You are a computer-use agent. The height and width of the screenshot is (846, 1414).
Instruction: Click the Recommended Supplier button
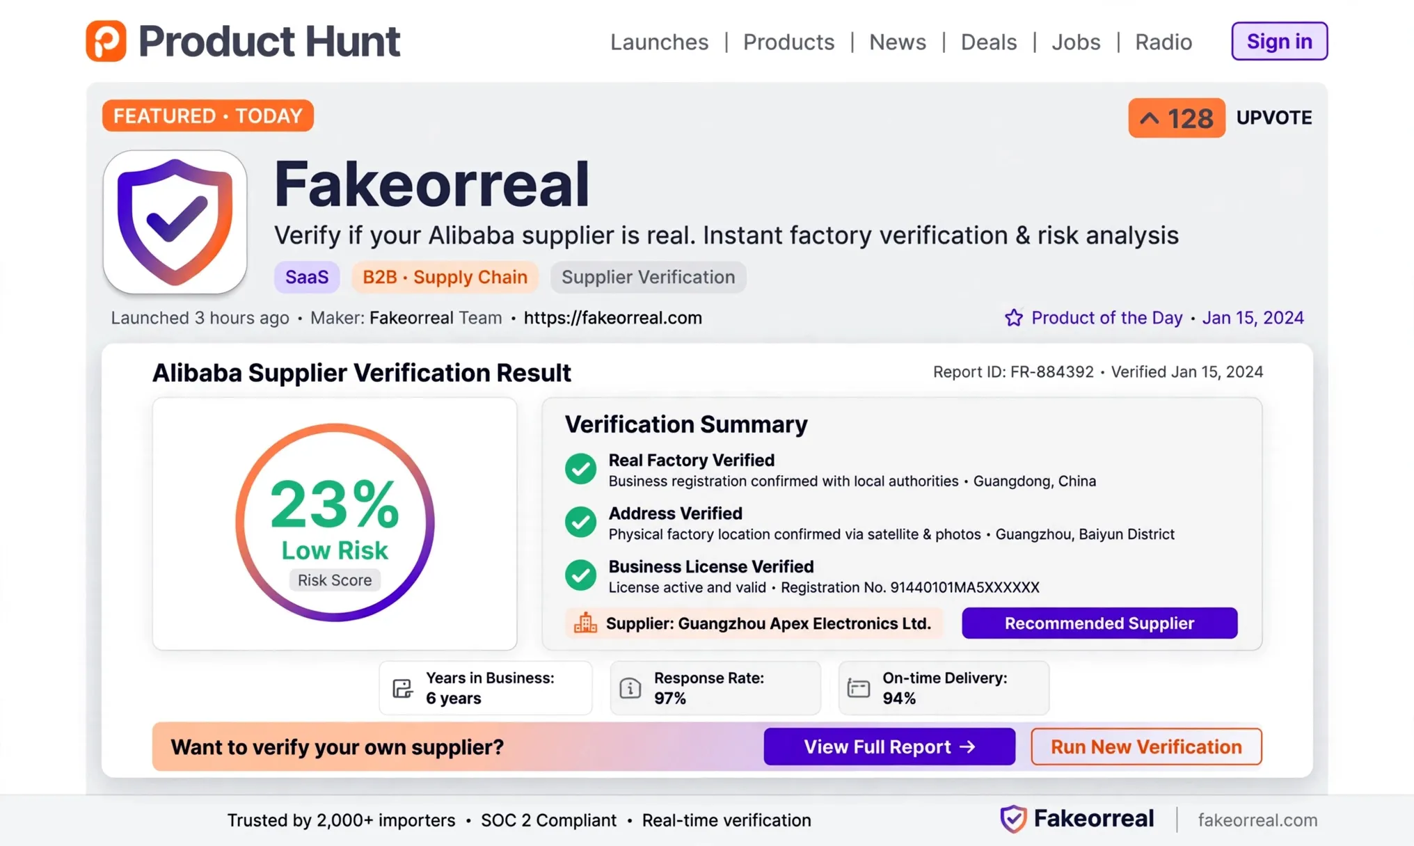(x=1099, y=623)
